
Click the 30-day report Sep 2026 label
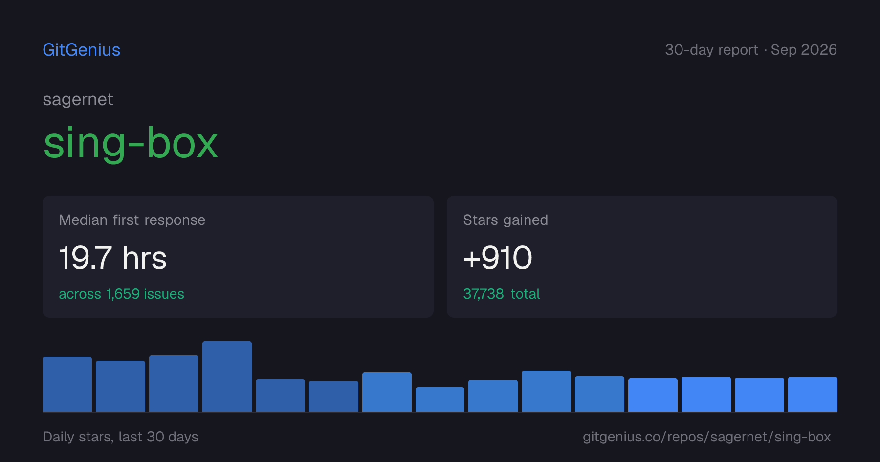tap(751, 50)
